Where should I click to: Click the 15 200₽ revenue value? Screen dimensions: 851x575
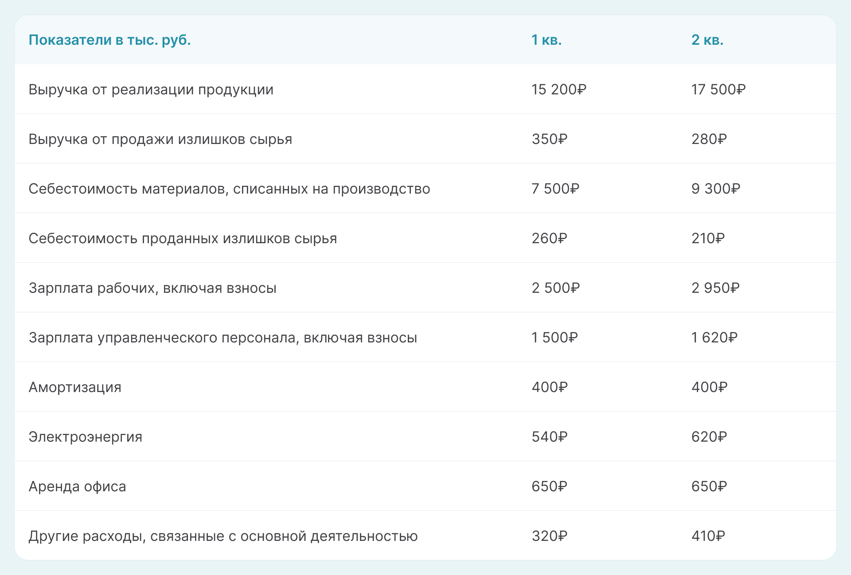pos(558,89)
